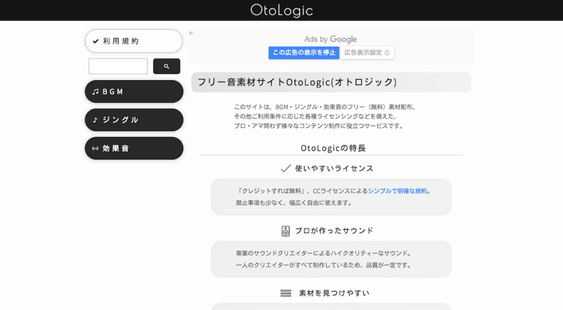This screenshot has height=310, width=563.
Task: Click the broadcast icon on 効果音
Action: click(95, 148)
